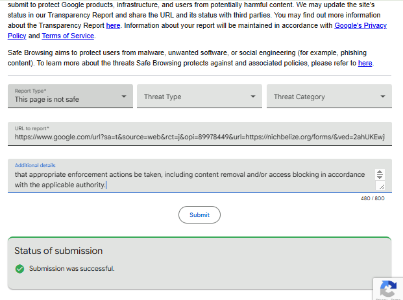Click the reCAPTCHA badge
The width and height of the screenshot is (403, 300).
[388, 289]
